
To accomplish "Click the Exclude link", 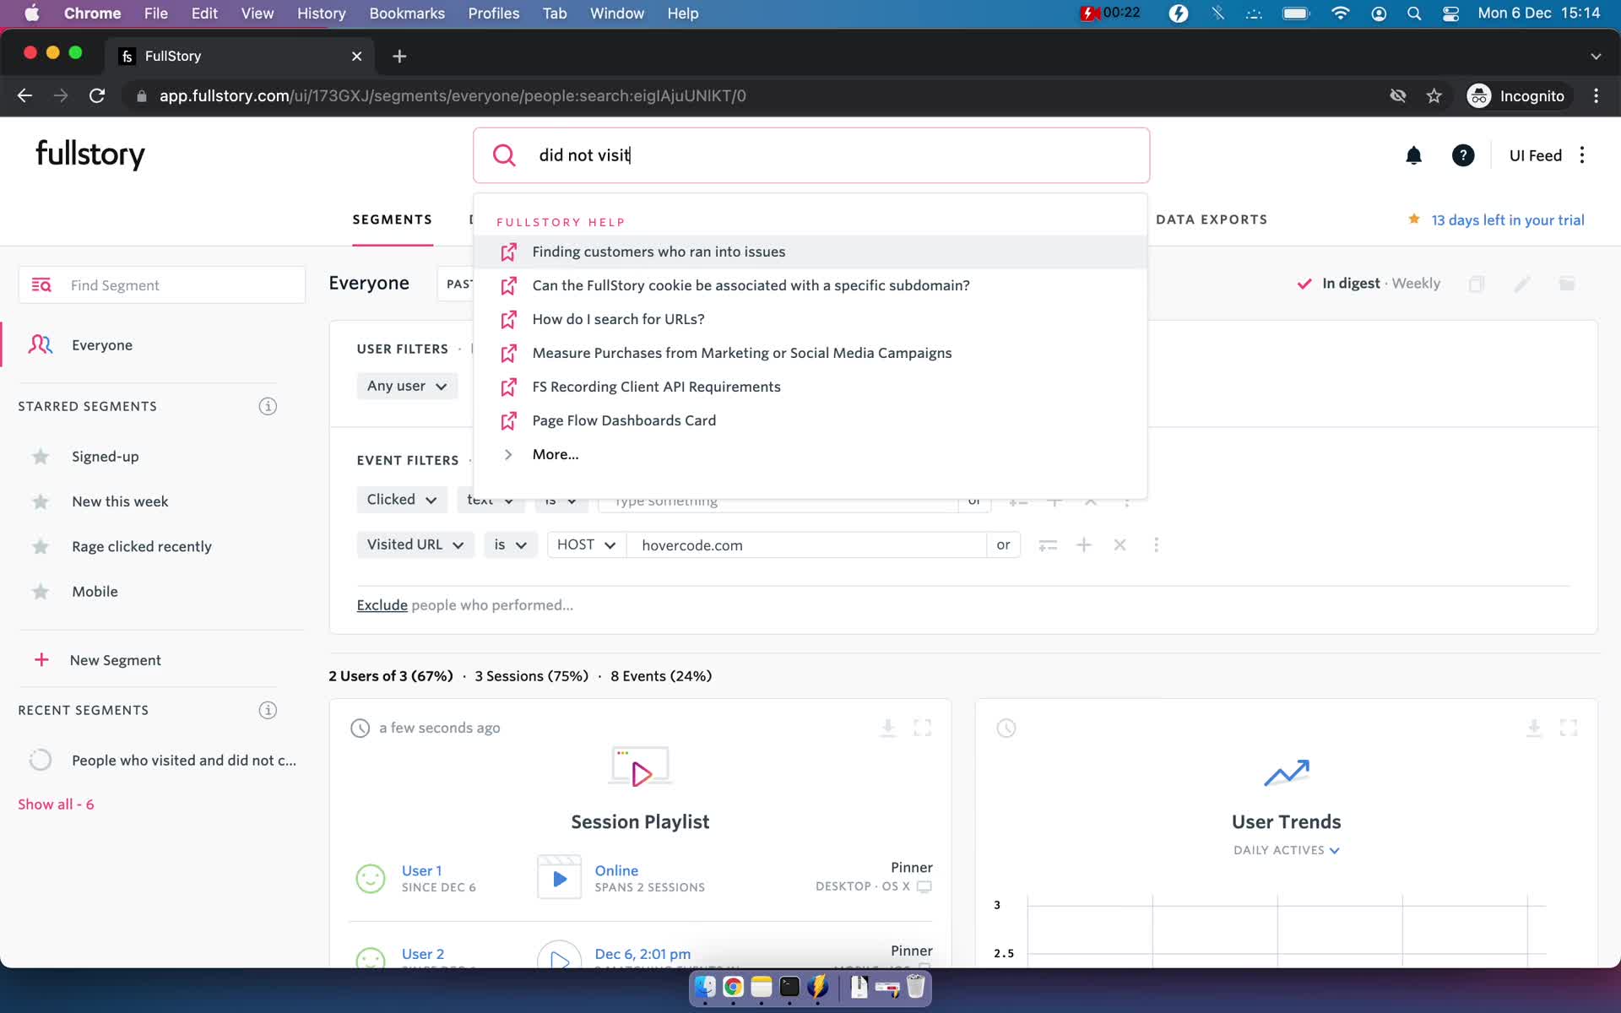I will pyautogui.click(x=382, y=605).
